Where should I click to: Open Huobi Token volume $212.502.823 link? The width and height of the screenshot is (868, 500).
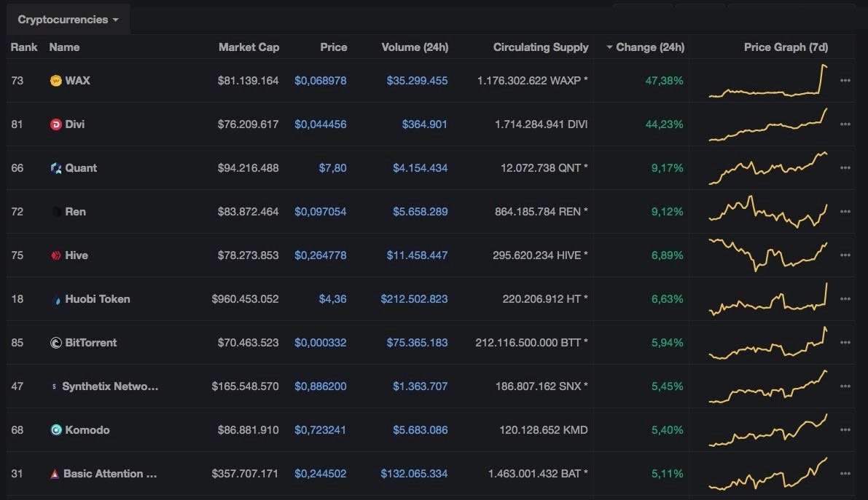click(x=414, y=299)
